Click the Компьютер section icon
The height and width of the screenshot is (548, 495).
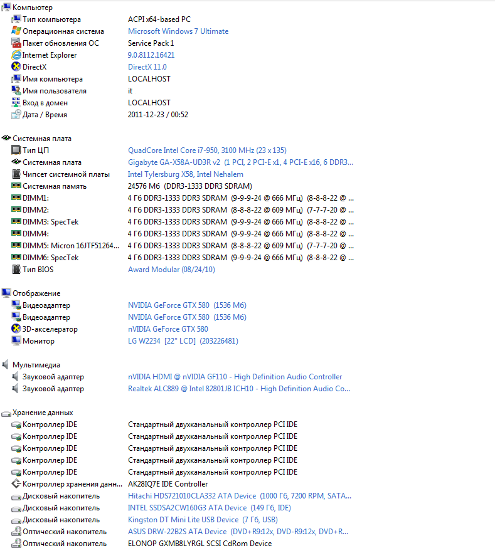coord(6,7)
